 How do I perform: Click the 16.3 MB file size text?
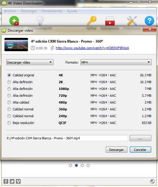click(146, 82)
